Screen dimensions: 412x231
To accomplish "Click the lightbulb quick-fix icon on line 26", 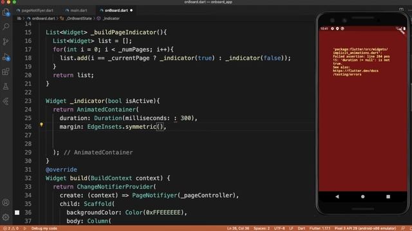I will pyautogui.click(x=41, y=124).
